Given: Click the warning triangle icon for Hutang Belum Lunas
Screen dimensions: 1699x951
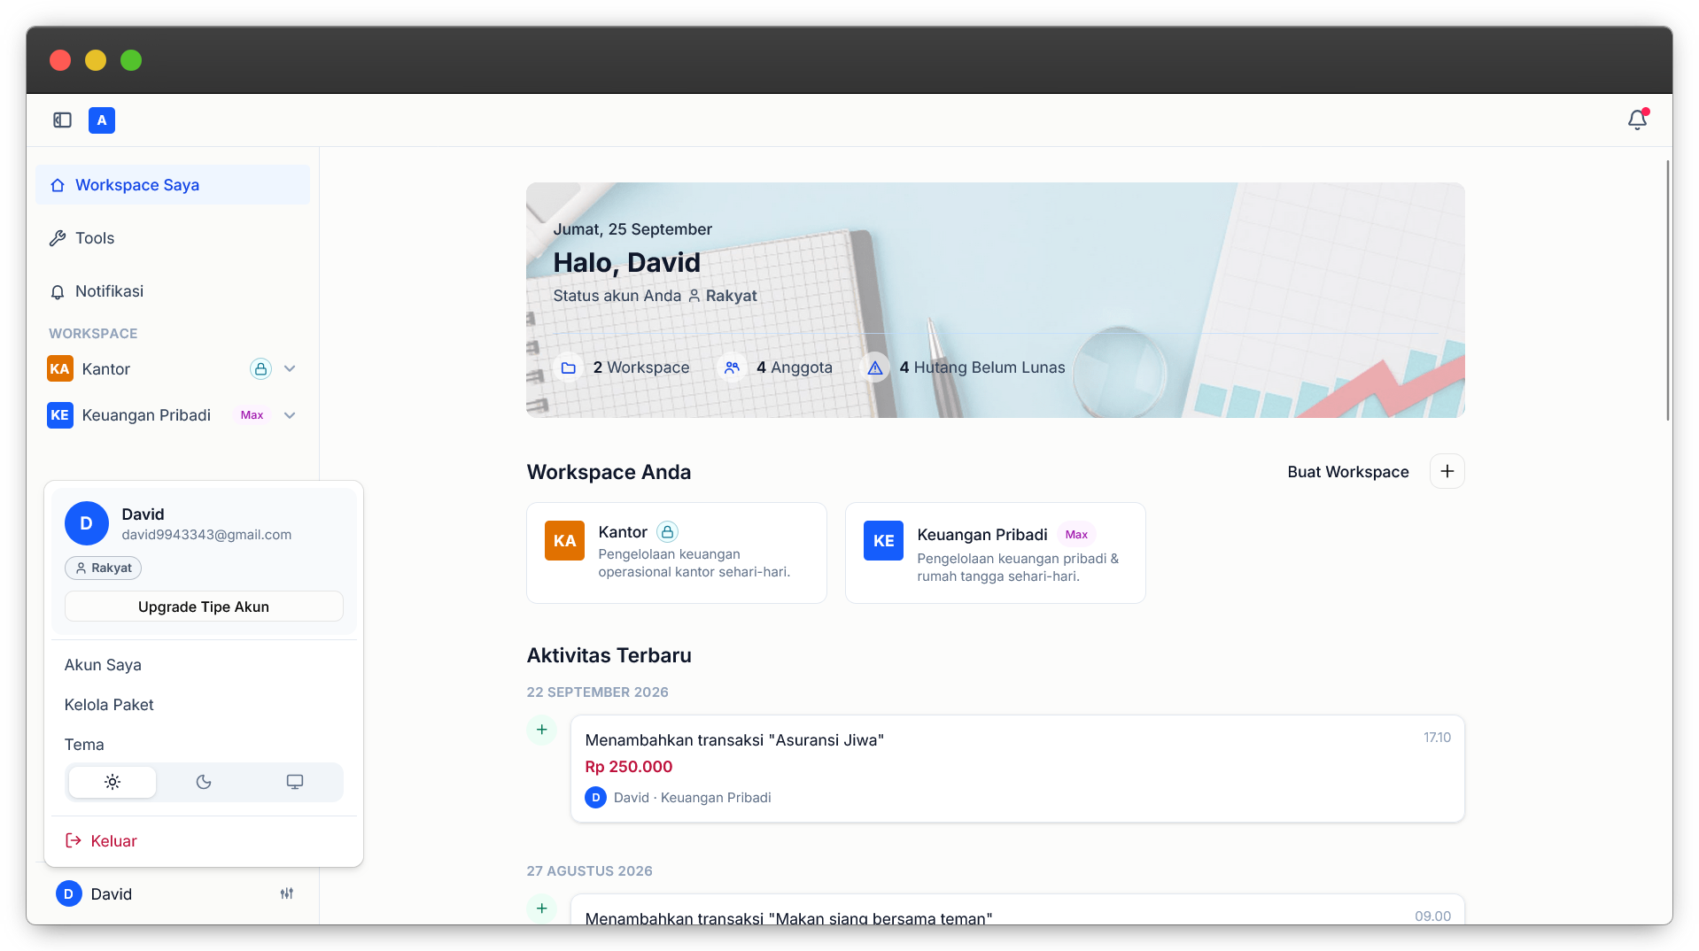Looking at the screenshot, I should click(x=875, y=367).
